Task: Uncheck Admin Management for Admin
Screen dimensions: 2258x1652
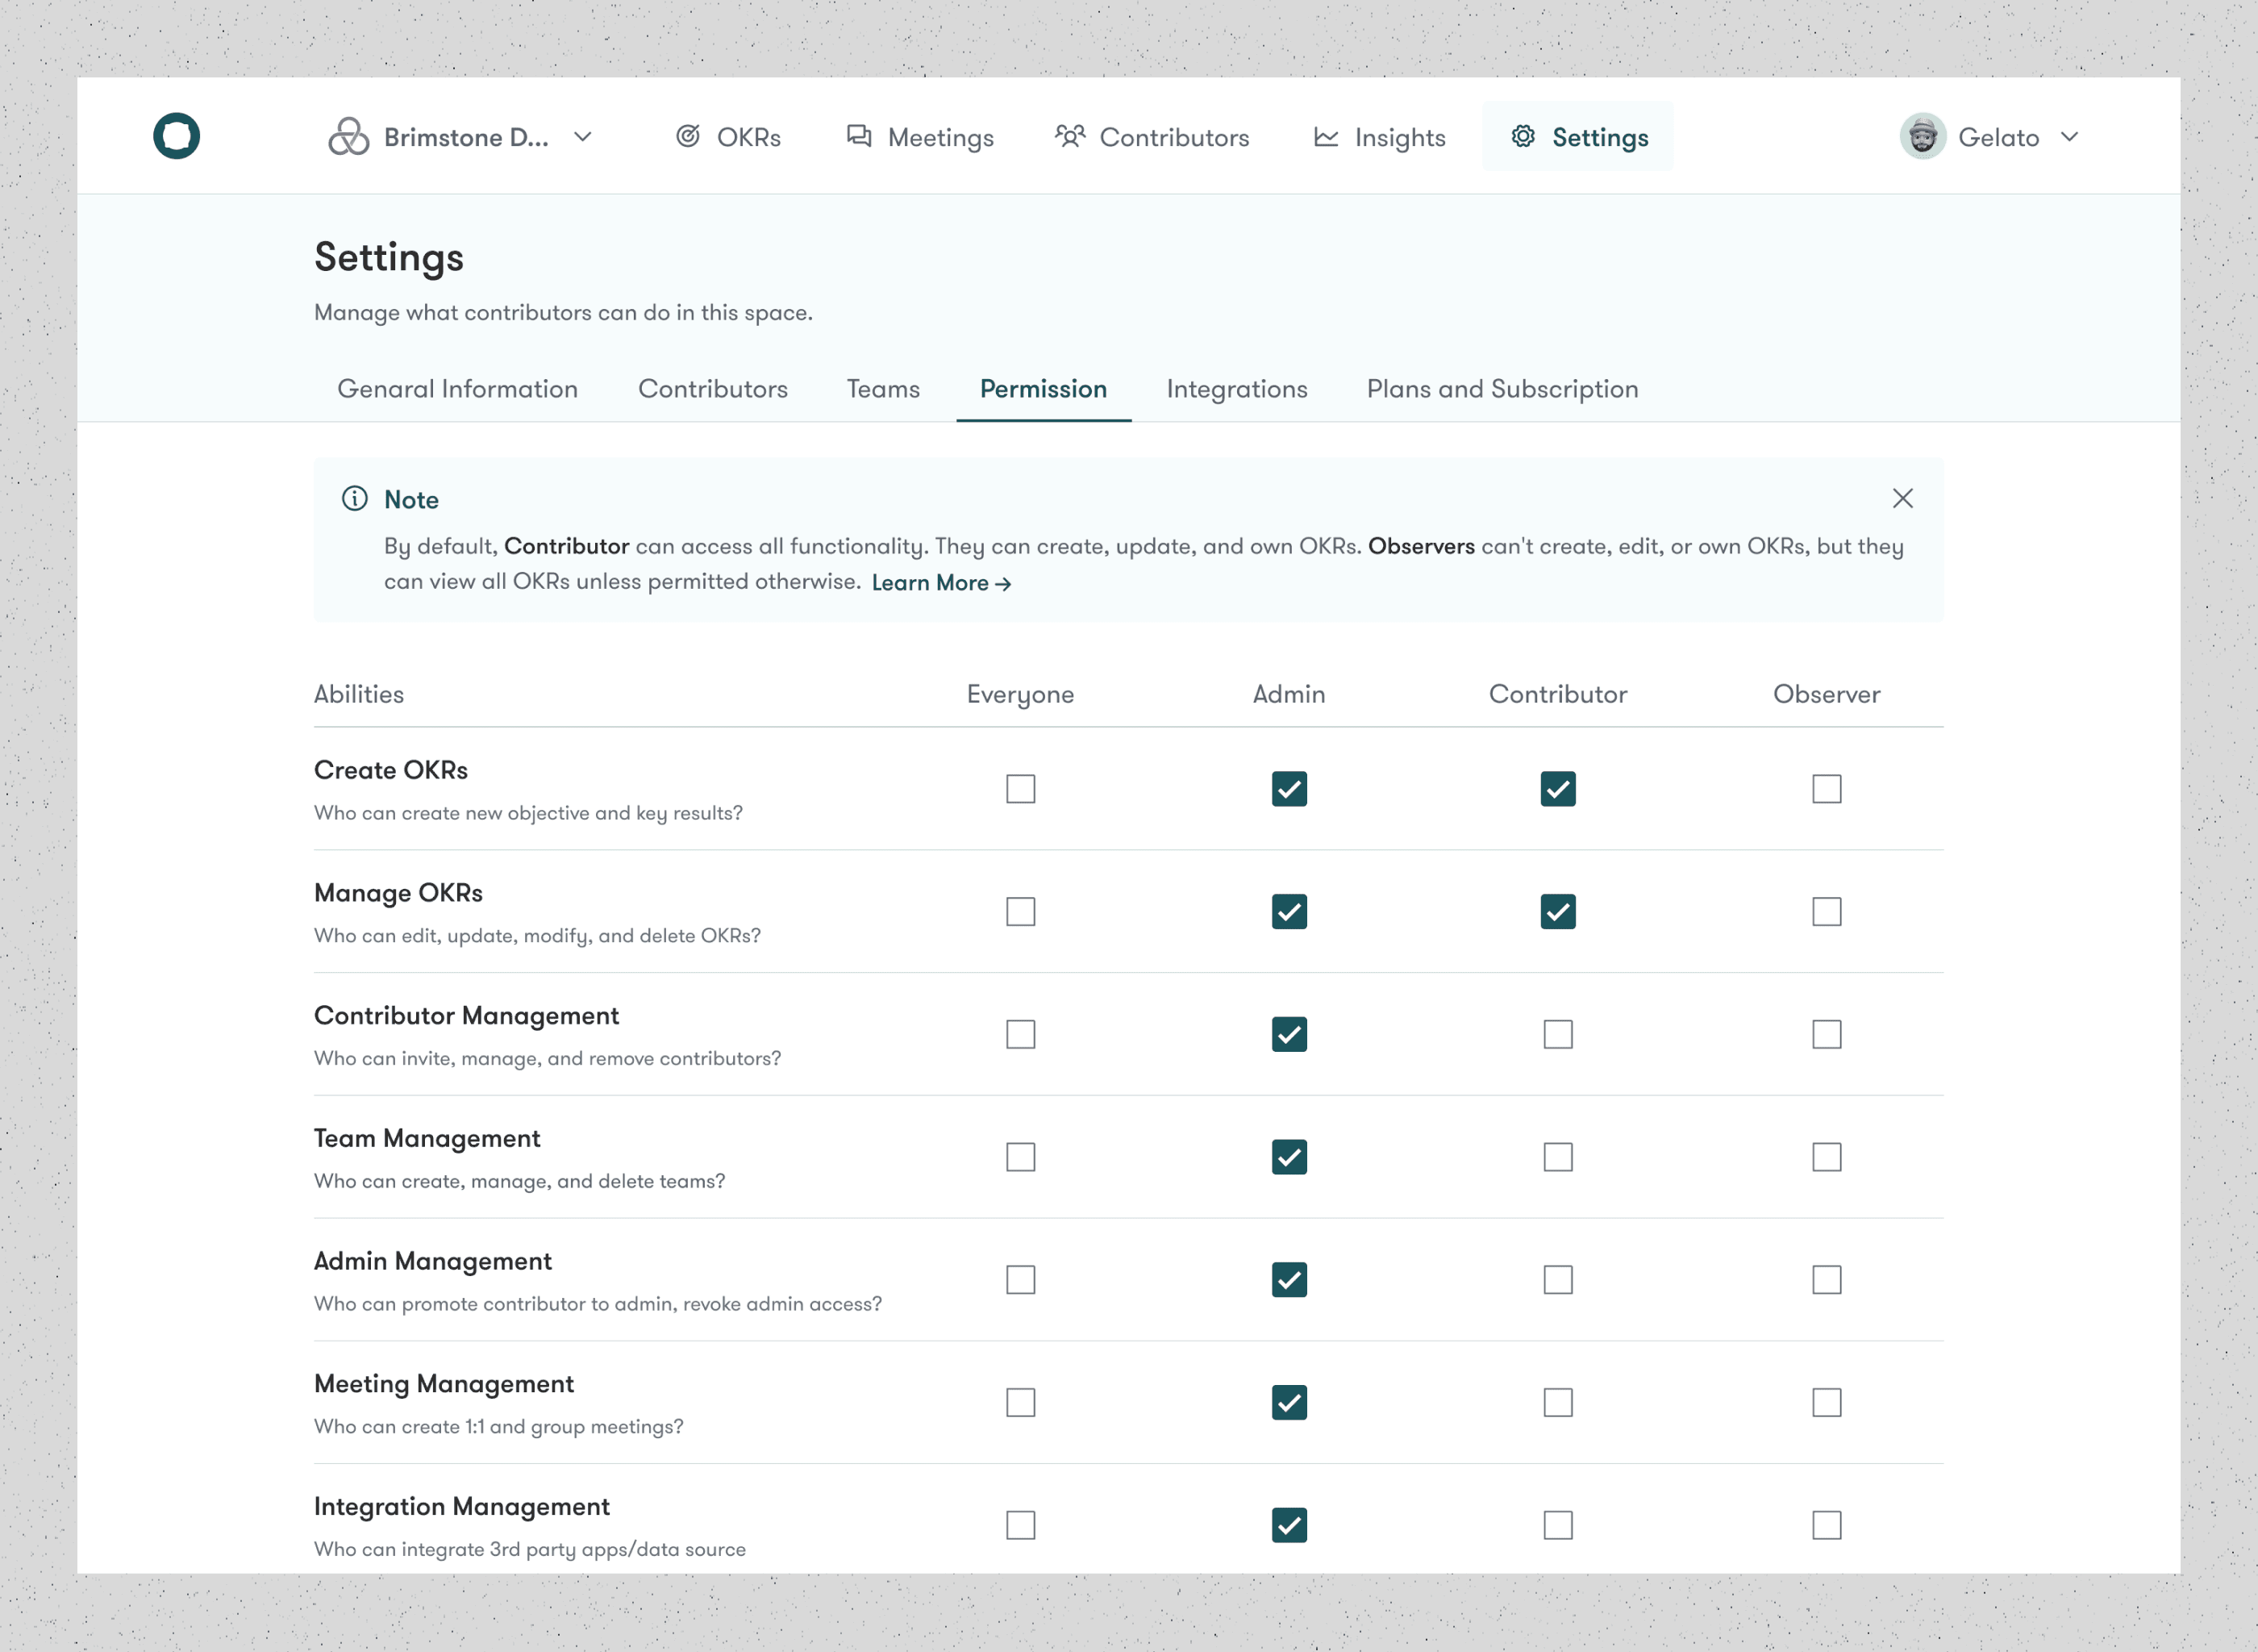Action: pos(1289,1280)
